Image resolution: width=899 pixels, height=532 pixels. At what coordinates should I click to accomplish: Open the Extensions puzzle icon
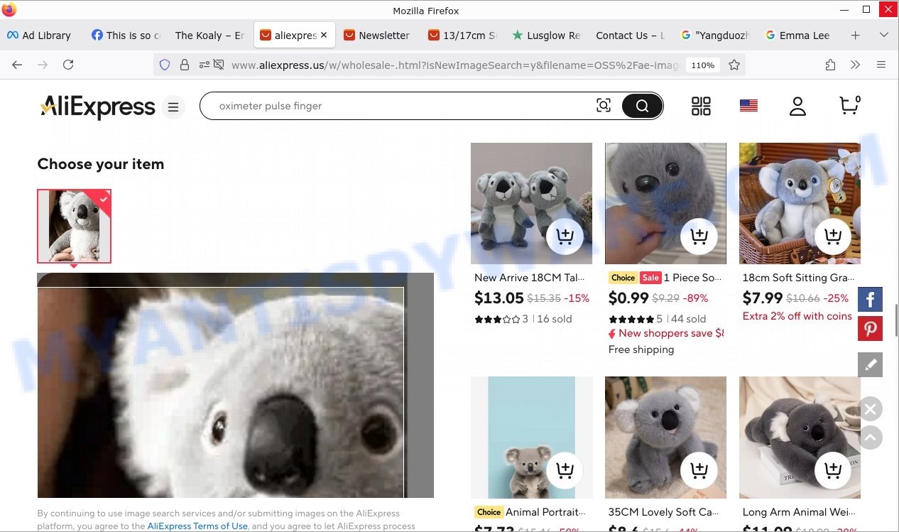coord(831,65)
